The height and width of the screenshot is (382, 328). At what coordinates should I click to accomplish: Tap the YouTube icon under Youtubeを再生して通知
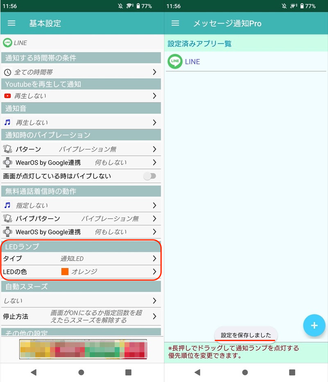coord(7,96)
